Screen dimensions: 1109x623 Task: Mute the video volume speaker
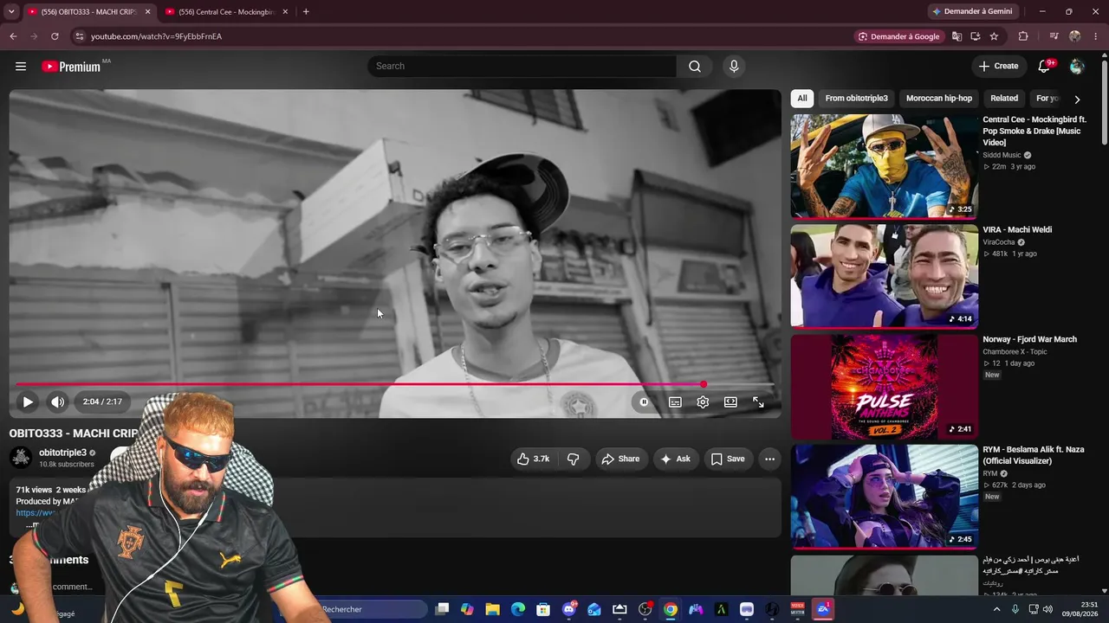pyautogui.click(x=57, y=401)
